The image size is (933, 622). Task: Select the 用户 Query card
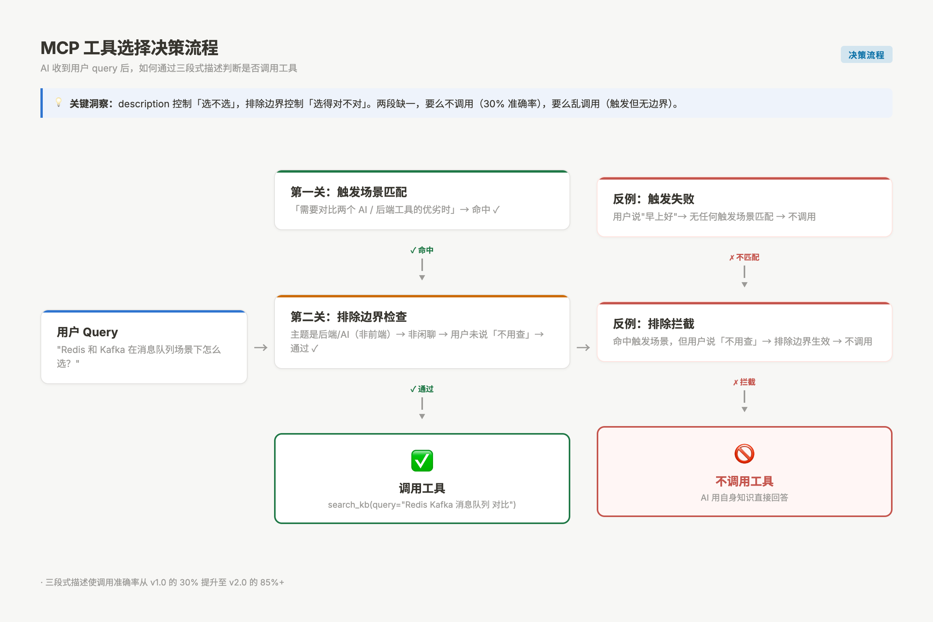click(x=144, y=347)
